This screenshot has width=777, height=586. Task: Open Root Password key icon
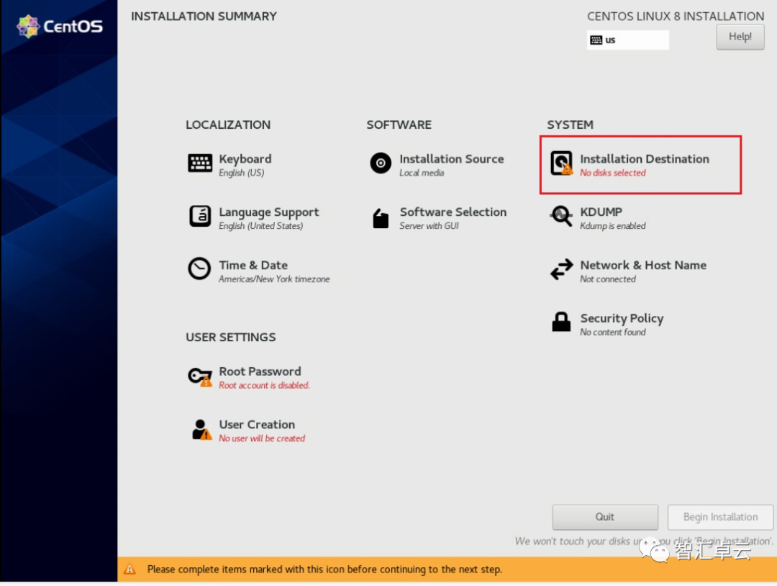point(200,377)
